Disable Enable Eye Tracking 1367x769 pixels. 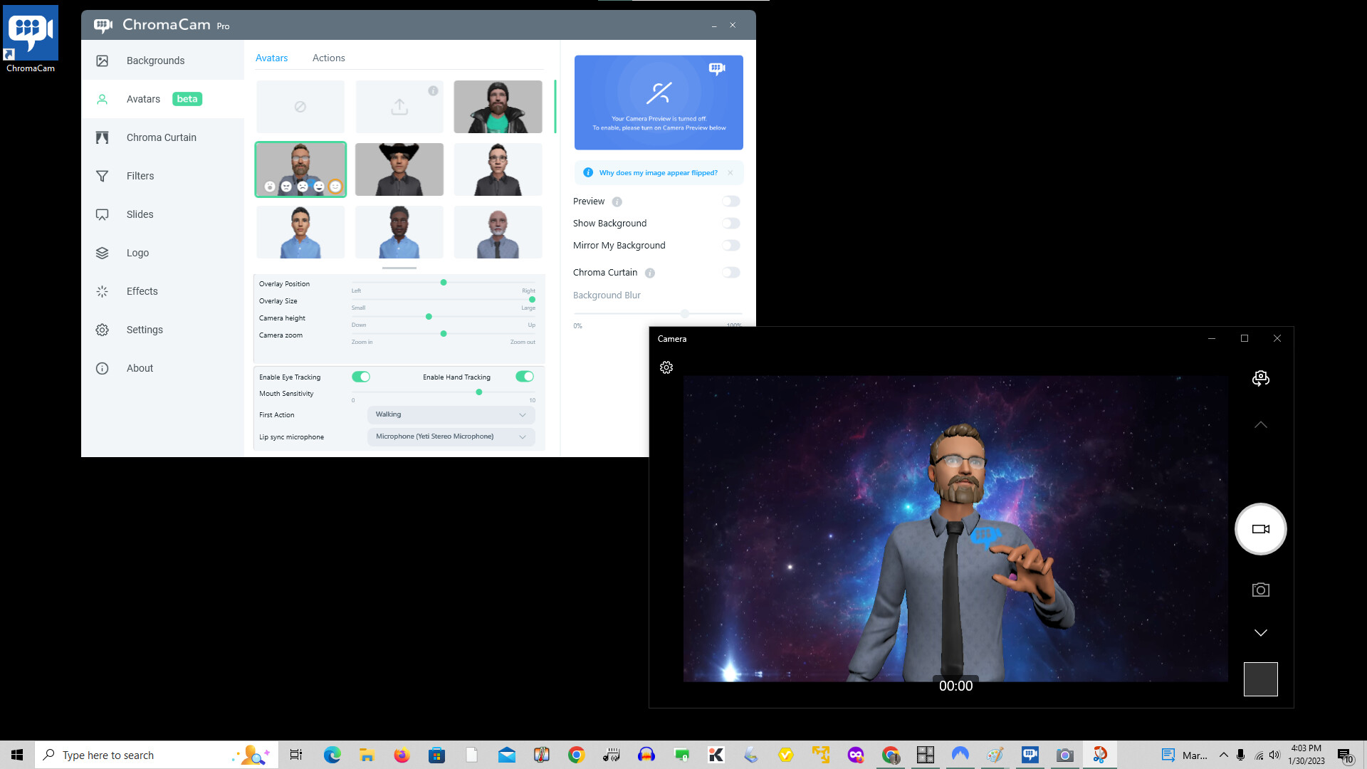point(361,377)
